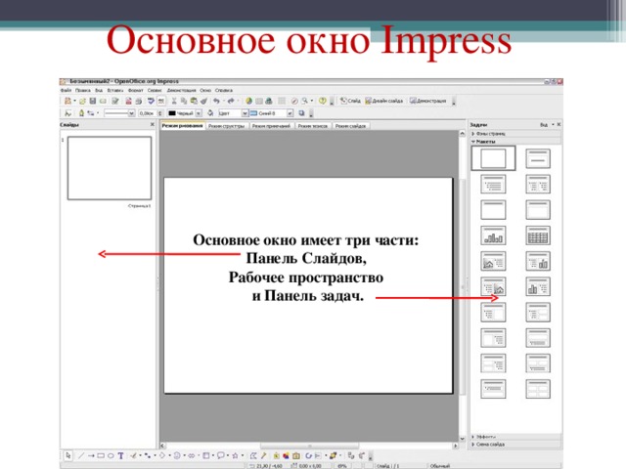Select the blank slide layout
626x469 pixels.
coord(493,158)
